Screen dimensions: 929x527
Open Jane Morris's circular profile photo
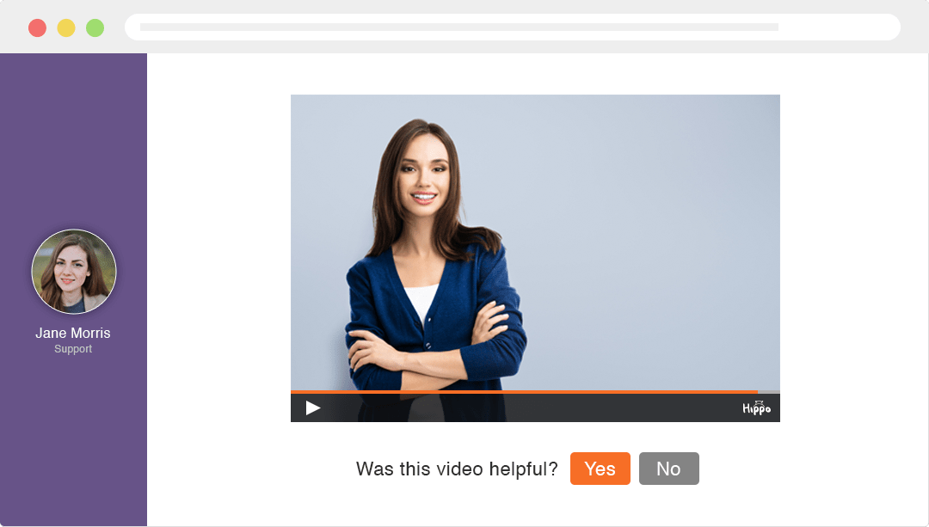click(x=74, y=272)
